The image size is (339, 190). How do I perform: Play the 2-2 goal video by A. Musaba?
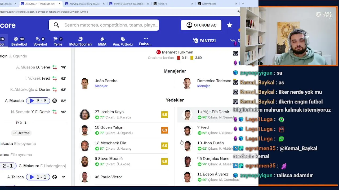[x=38, y=101]
